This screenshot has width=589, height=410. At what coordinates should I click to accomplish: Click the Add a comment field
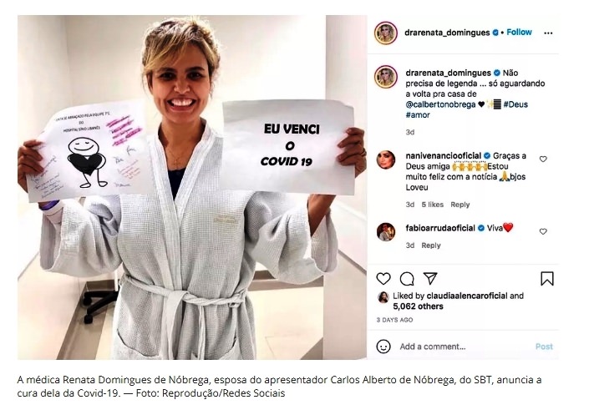[x=464, y=347]
